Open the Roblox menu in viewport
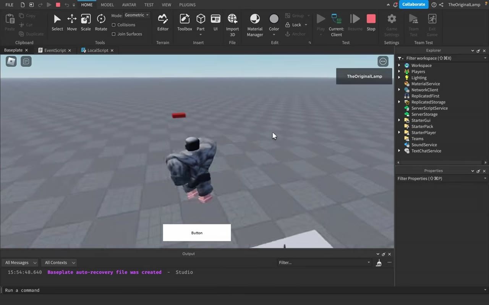 pos(11,61)
